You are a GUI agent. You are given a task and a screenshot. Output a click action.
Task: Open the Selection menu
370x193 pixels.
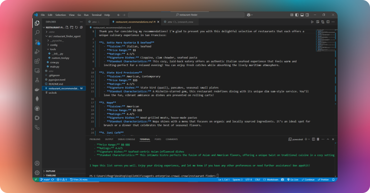click(61, 15)
